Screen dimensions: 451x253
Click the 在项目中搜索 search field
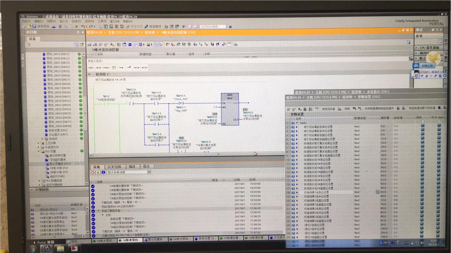coord(212,27)
